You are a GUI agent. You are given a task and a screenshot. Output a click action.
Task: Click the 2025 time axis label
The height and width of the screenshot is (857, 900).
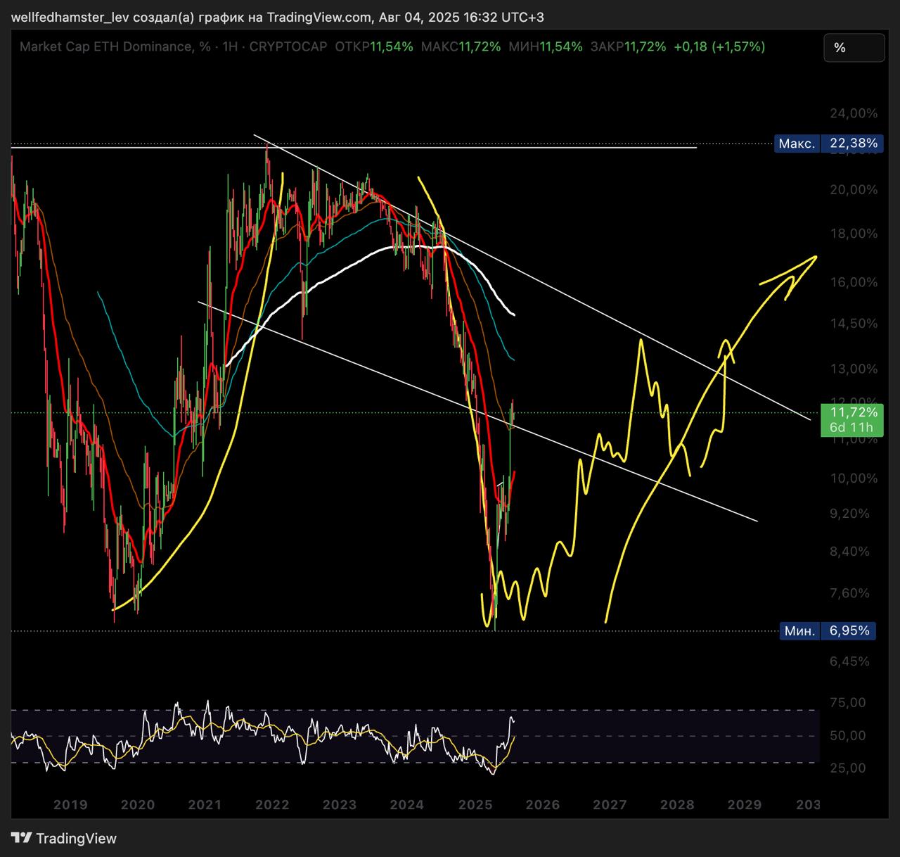475,805
